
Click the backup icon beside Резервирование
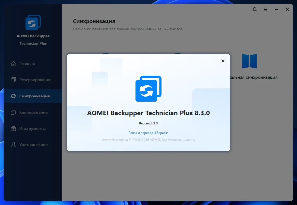coord(13,80)
